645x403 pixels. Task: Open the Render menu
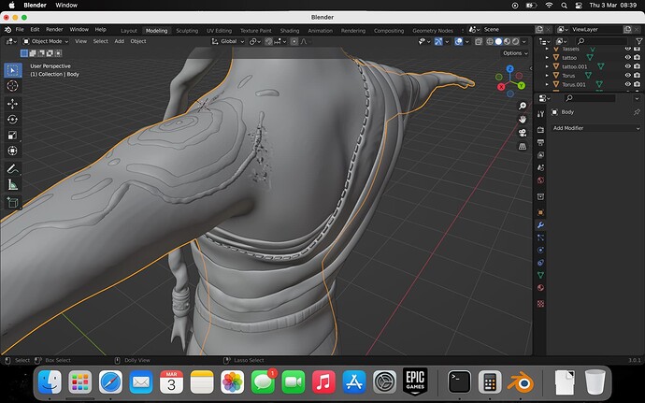pyautogui.click(x=54, y=30)
